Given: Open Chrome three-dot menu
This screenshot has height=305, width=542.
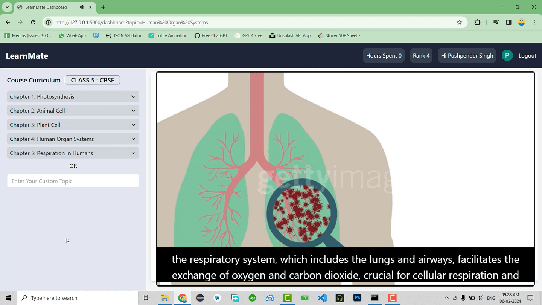Looking at the screenshot, I should 534,22.
